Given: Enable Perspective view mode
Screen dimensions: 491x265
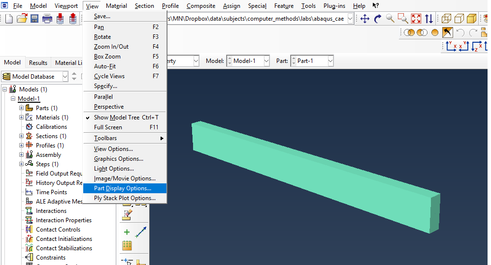Looking at the screenshot, I should (x=109, y=107).
